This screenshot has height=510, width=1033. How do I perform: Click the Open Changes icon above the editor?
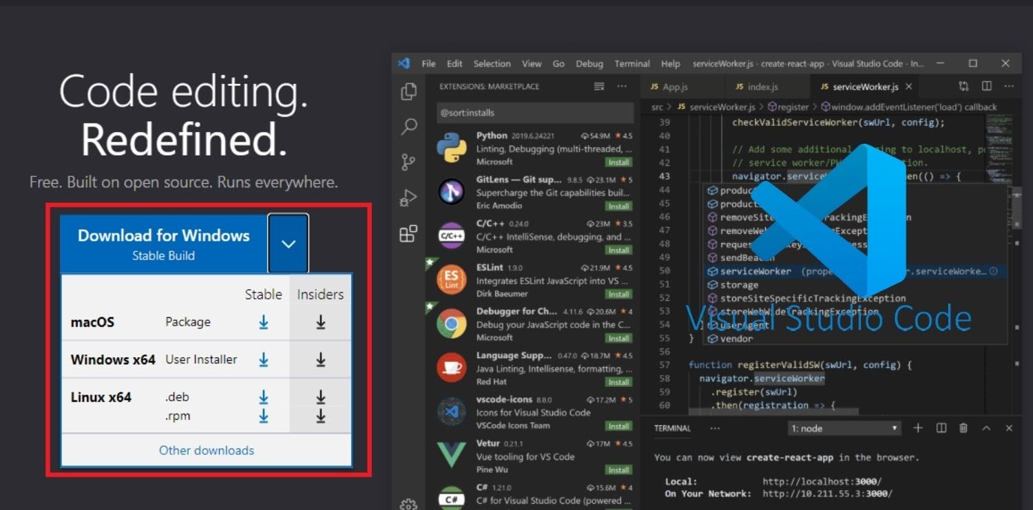963,86
